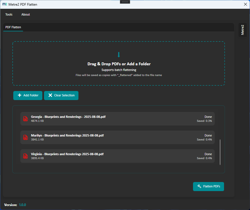Click the PDF icon next to Virginia blueprints file
The width and height of the screenshot is (250, 210).
[x=25, y=156]
